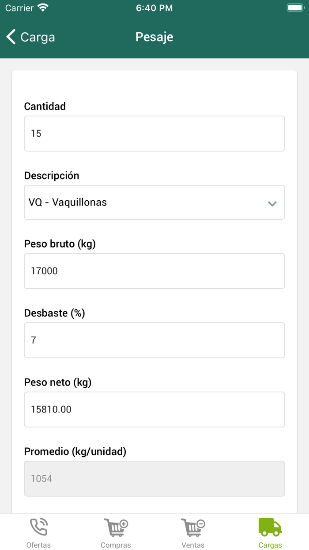This screenshot has height=550, width=309.
Task: Tap the battery indicator icon
Action: (295, 8)
